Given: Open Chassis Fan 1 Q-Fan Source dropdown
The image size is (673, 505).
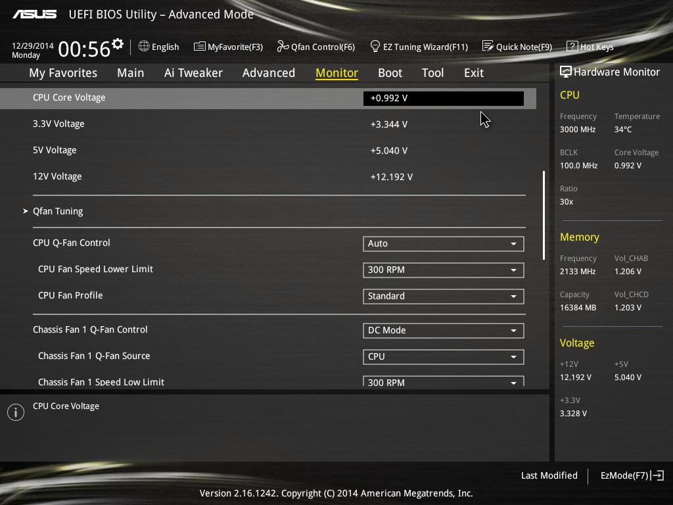Looking at the screenshot, I should (x=444, y=357).
